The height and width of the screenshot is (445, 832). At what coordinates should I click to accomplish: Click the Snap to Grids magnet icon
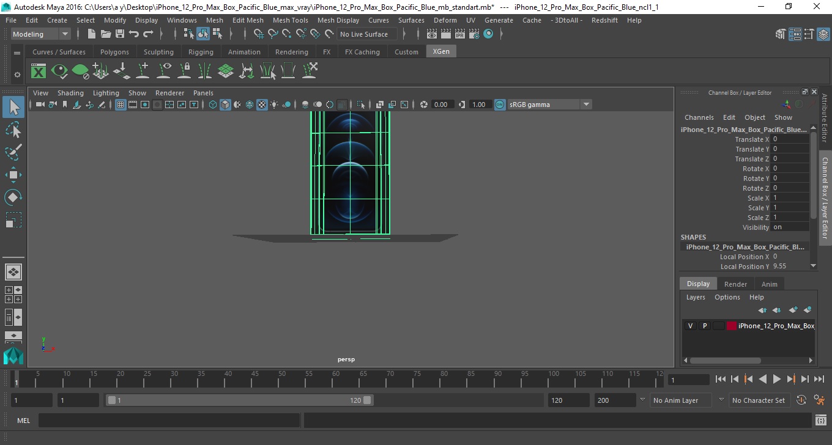click(259, 34)
